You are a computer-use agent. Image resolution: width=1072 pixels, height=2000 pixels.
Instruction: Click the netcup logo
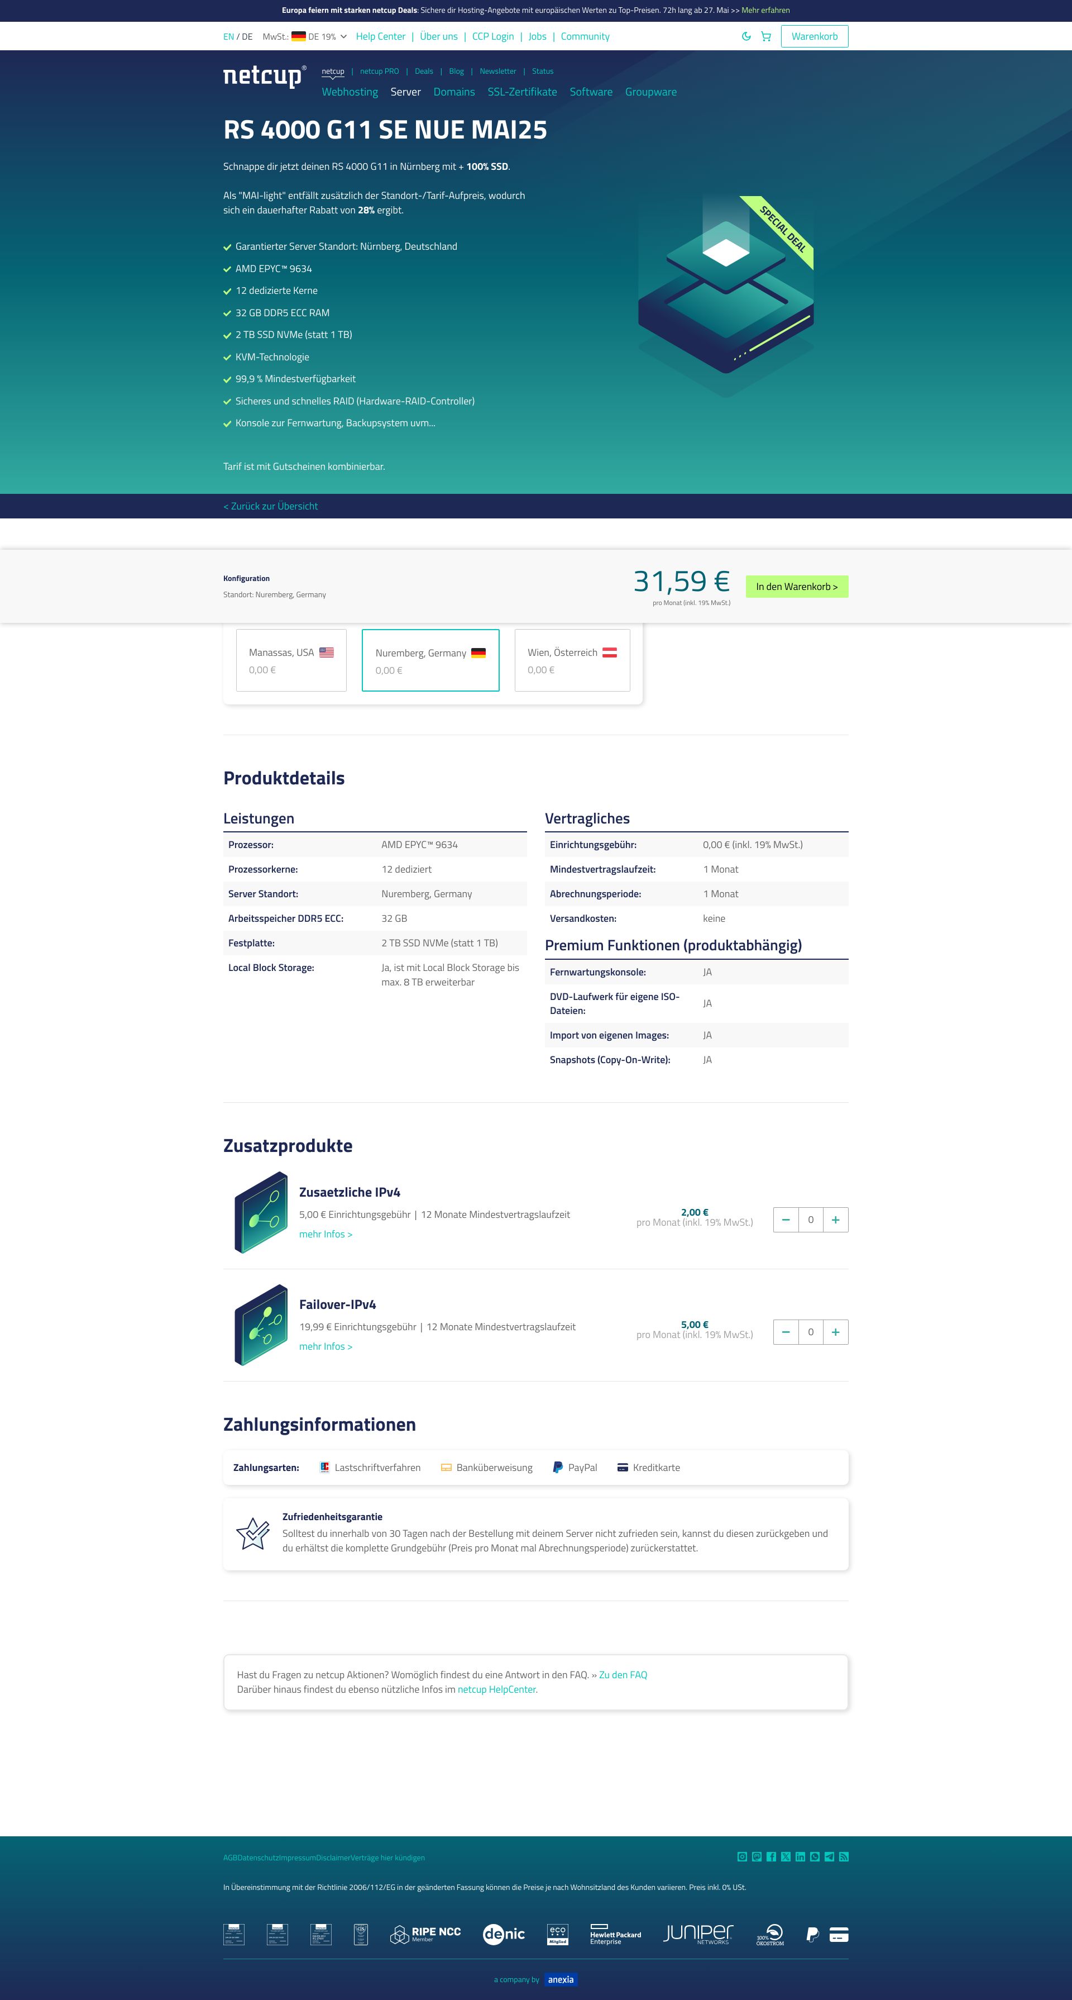[265, 76]
